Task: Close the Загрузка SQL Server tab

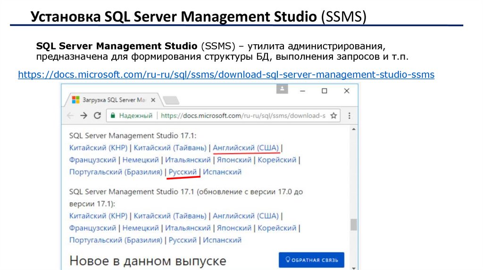Action: tap(153, 100)
